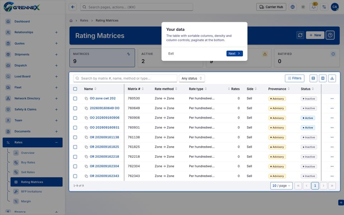This screenshot has width=344, height=215.
Task: Collapse the Rates sidebar section
Action: click(x=56, y=142)
